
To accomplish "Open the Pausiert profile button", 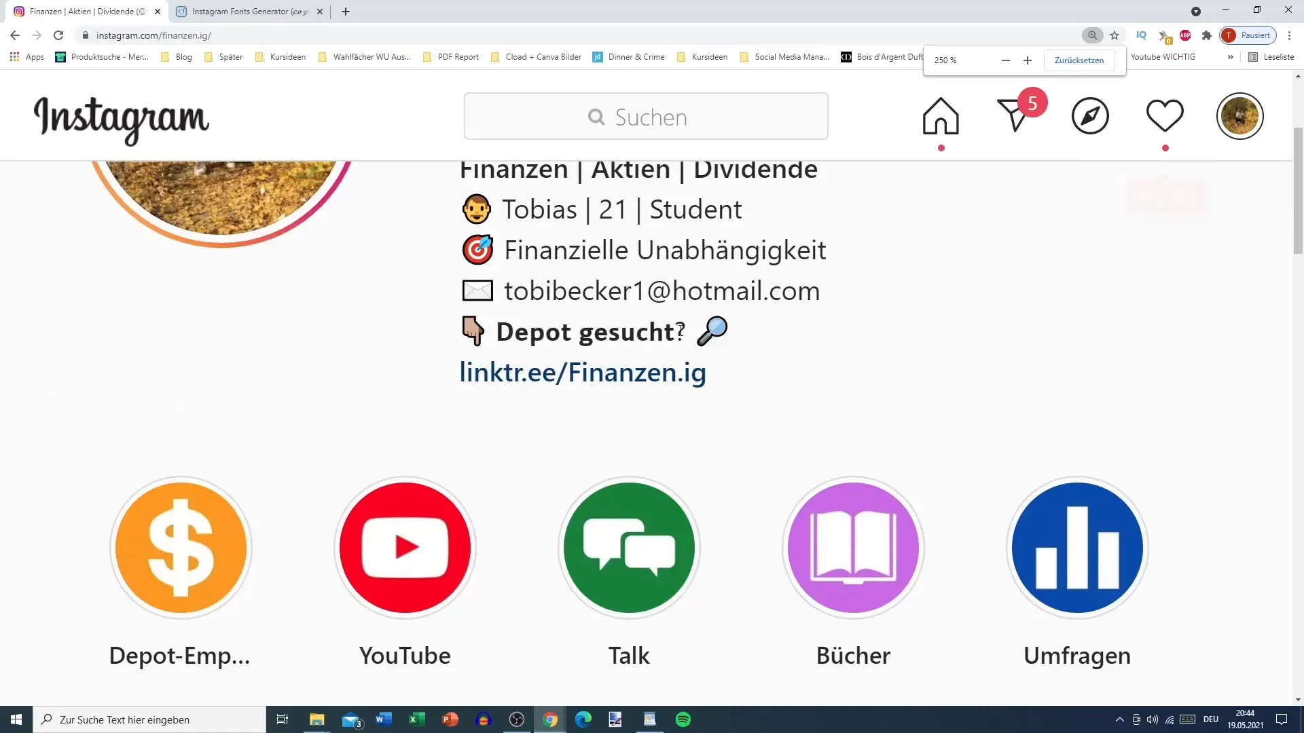I will tap(1248, 35).
